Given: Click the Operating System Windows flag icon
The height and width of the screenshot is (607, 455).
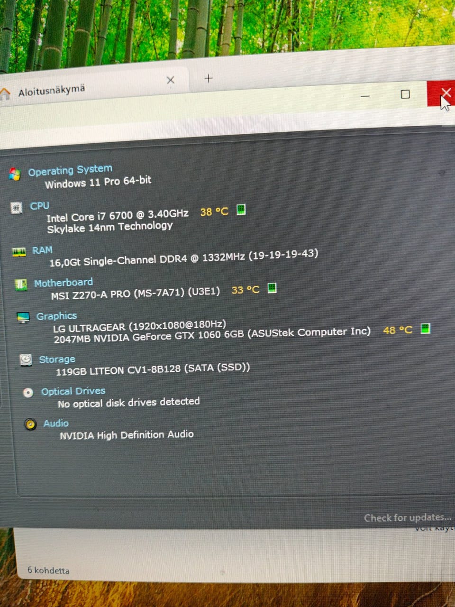Looking at the screenshot, I should 15,175.
